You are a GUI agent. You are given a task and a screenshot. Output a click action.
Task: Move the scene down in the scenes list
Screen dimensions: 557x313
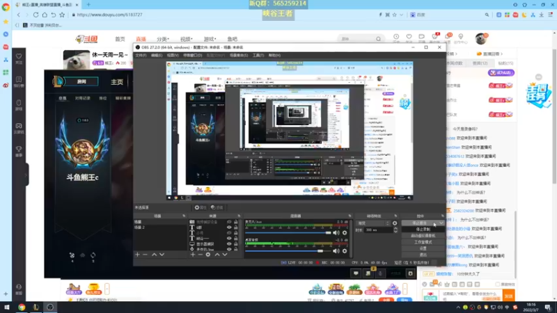[x=162, y=255]
